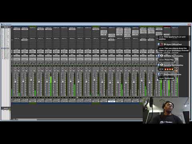The height and width of the screenshot is (144, 192).
Task: Mute the third (green aux) channel strip
Action: point(34,71)
